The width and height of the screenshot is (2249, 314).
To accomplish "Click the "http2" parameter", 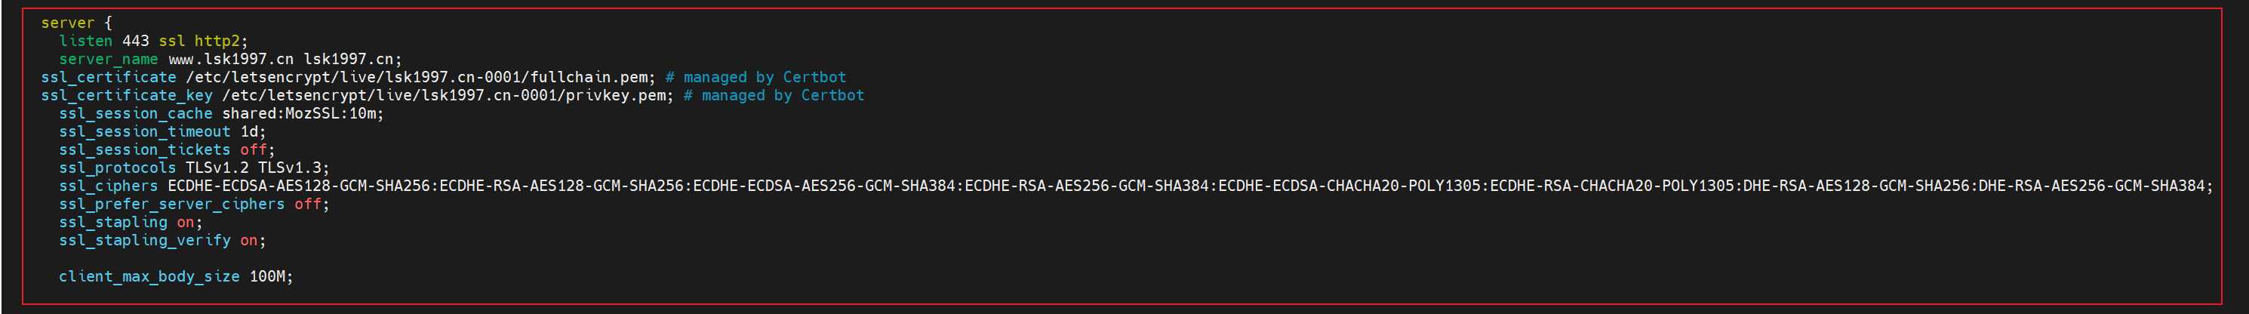I will pos(217,41).
